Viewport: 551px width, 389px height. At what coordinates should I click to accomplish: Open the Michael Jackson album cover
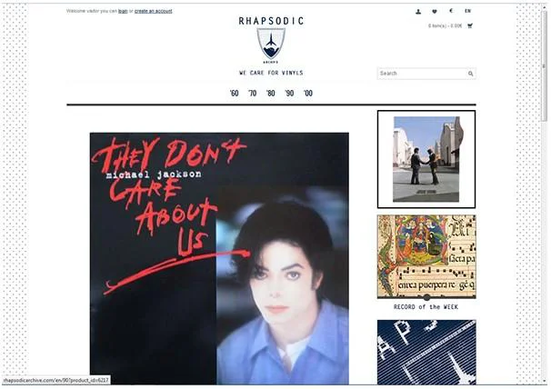coord(219,258)
